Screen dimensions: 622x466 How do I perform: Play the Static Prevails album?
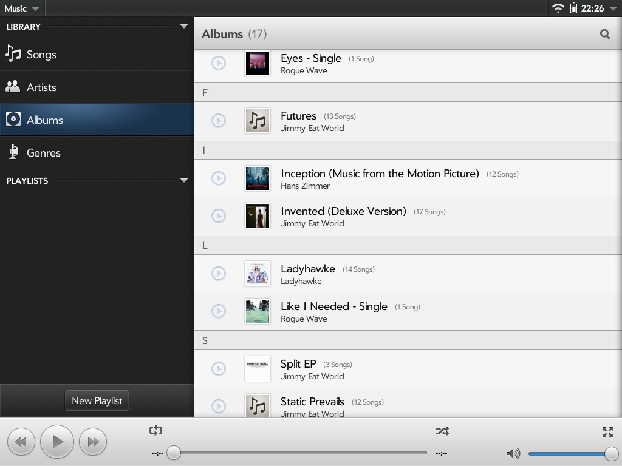pyautogui.click(x=219, y=406)
